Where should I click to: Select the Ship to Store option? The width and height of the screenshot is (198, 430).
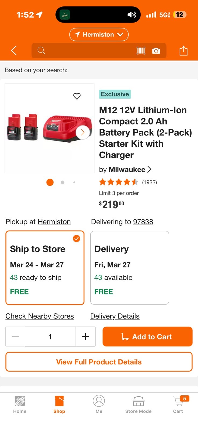point(45,268)
